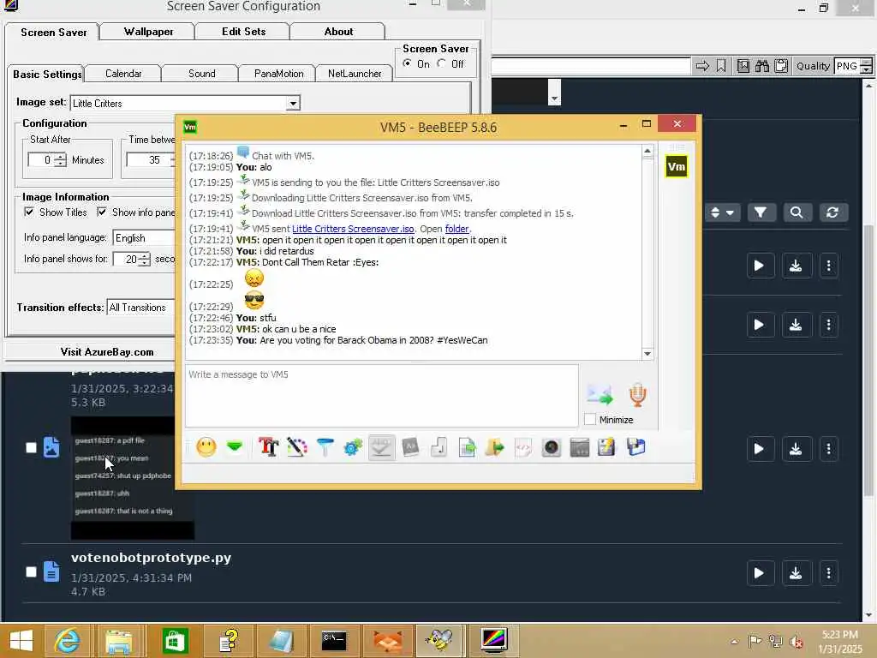
Task: Open the emoticon picker in BeeBEEP toolbar
Action: click(206, 447)
